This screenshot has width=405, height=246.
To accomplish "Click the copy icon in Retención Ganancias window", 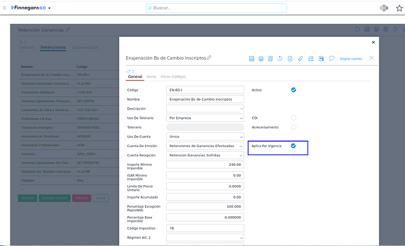I will [x=386, y=29].
